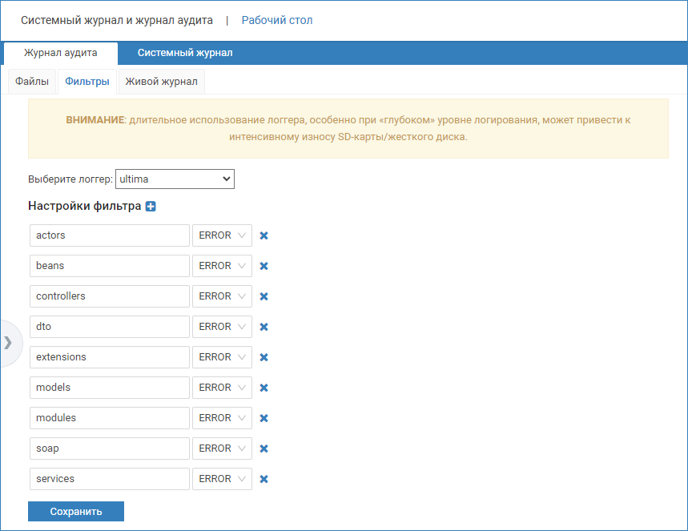Change log level for modules filter
The image size is (688, 531).
222,418
